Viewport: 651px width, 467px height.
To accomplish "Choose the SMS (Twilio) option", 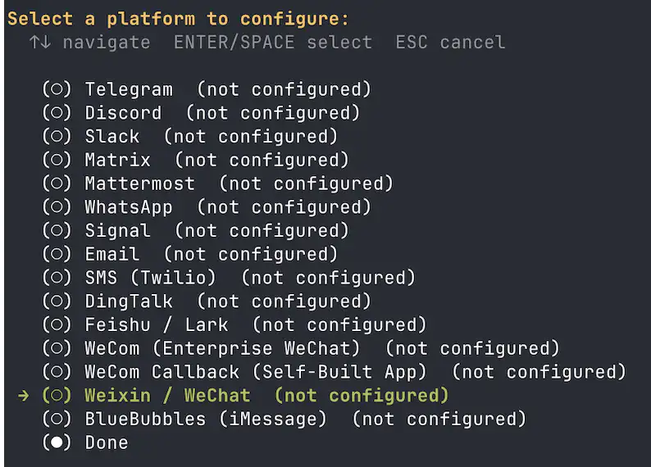I will coord(150,279).
